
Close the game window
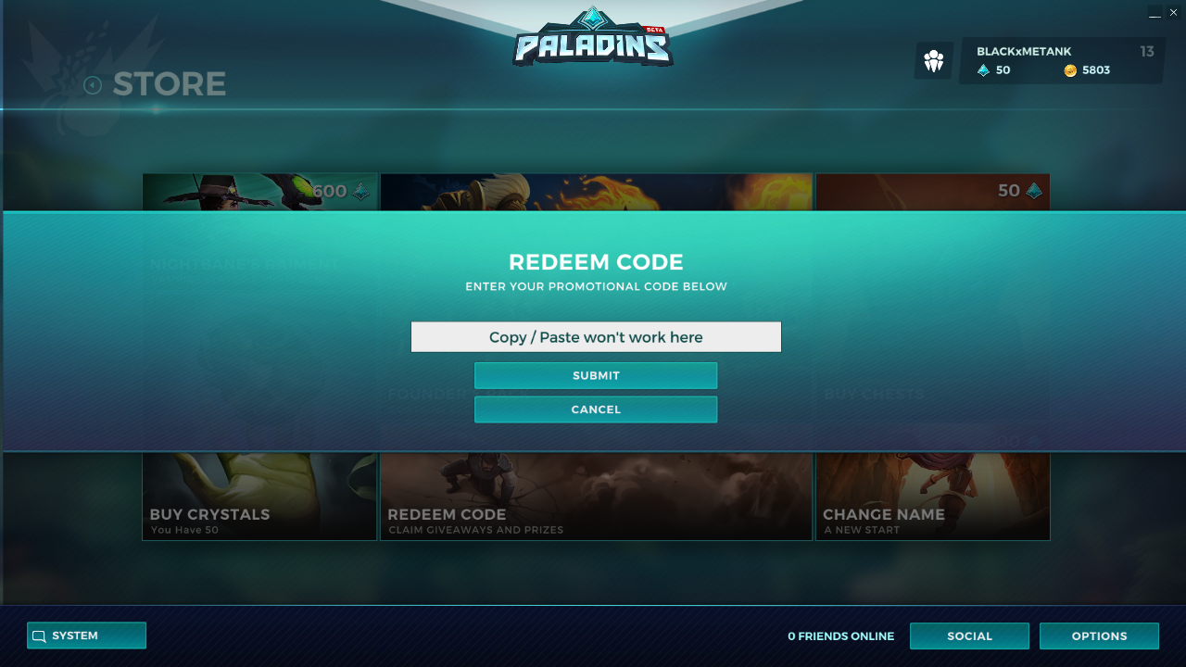click(1173, 12)
